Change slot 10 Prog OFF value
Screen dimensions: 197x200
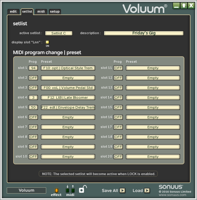(33, 157)
